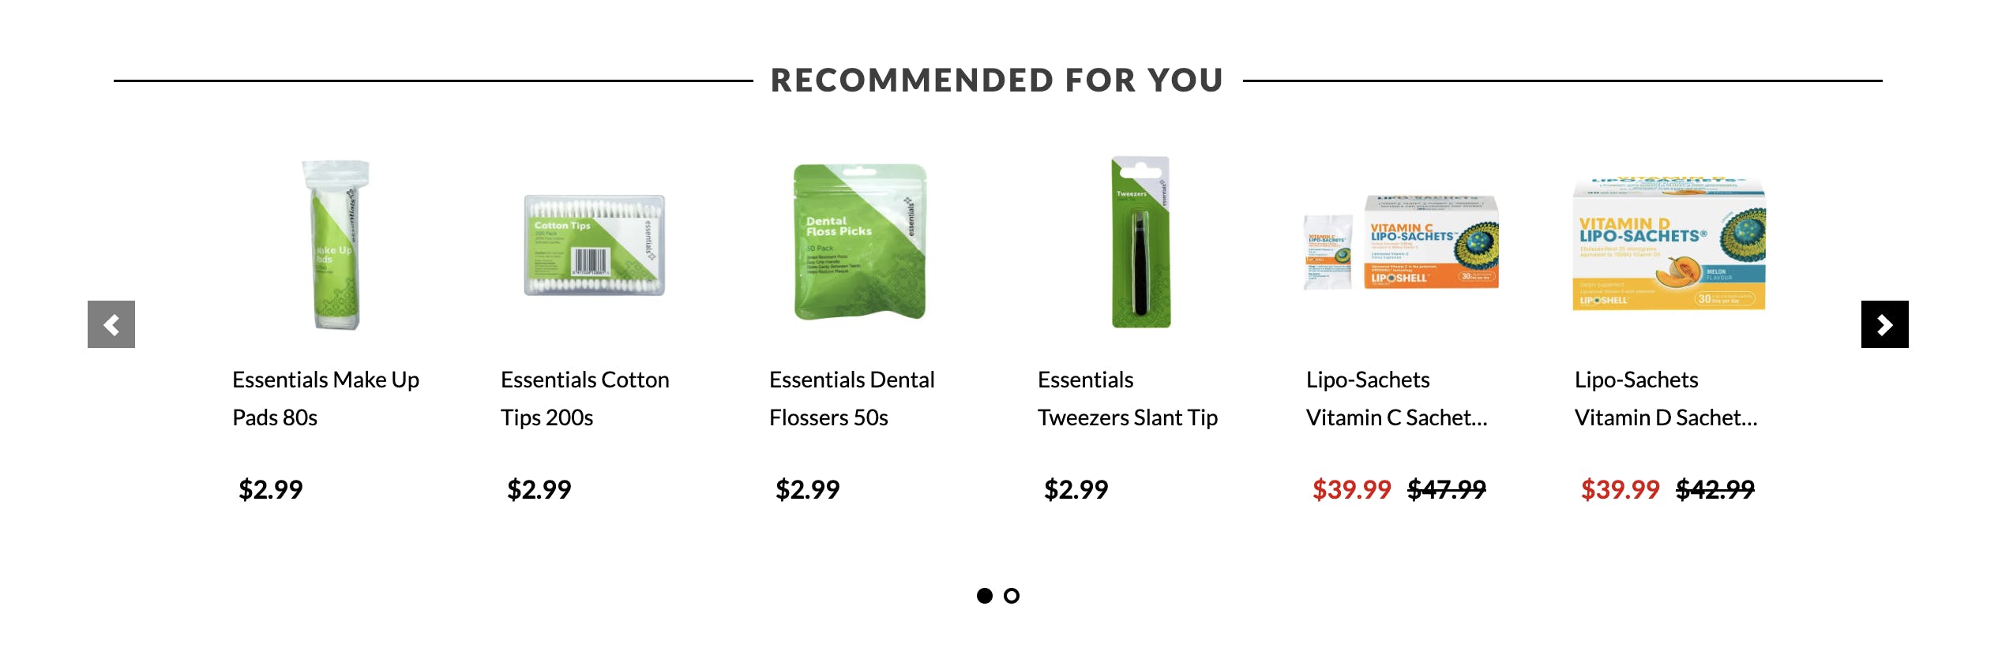
Task: Click the next carousel arrow
Action: 1884,324
